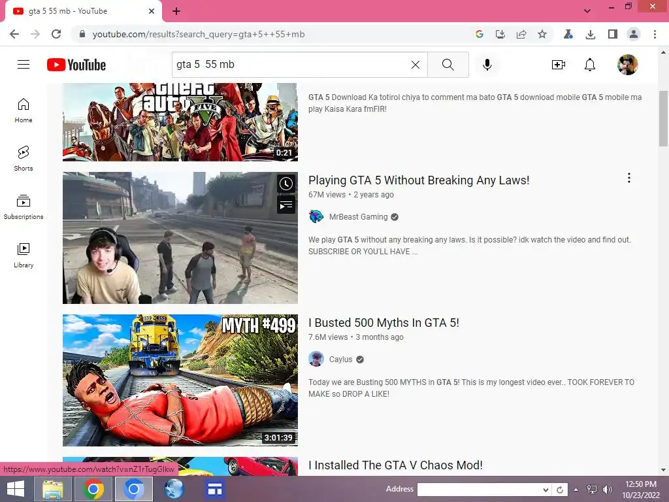Click the install app icon in the address bar

point(500,34)
